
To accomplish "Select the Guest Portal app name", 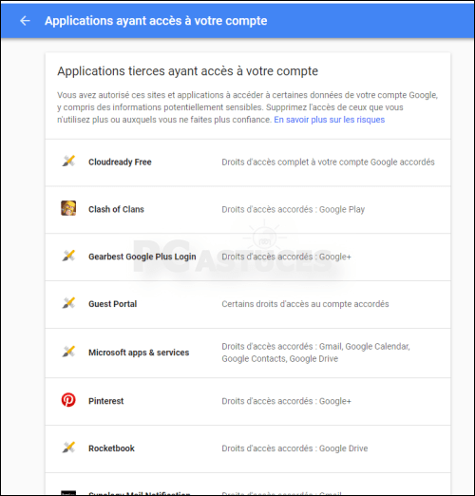I will pos(113,304).
